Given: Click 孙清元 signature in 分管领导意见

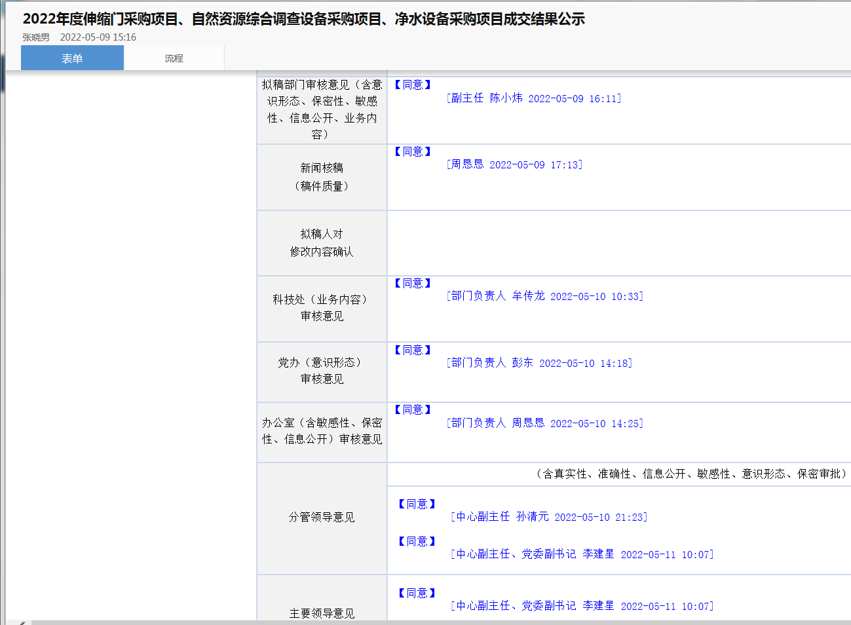Looking at the screenshot, I should (548, 517).
